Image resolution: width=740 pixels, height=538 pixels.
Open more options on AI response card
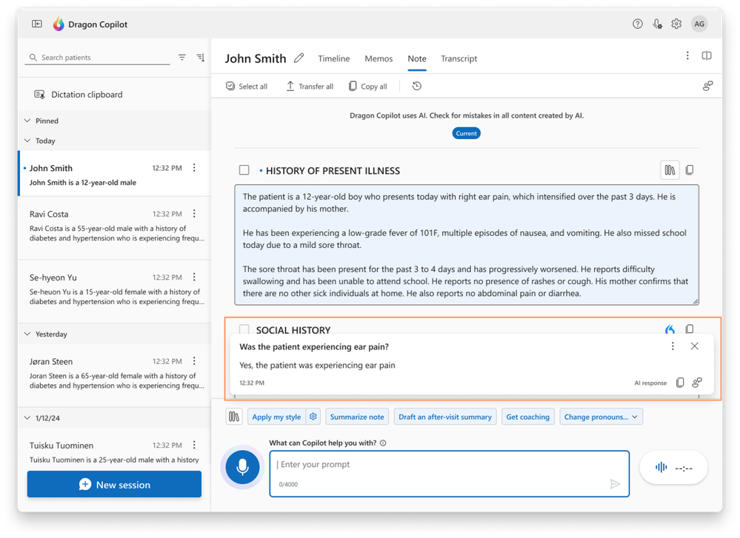pos(673,346)
